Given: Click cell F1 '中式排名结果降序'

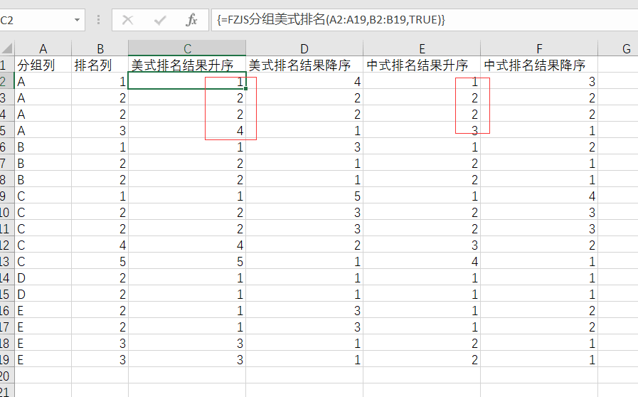Looking at the screenshot, I should point(539,65).
